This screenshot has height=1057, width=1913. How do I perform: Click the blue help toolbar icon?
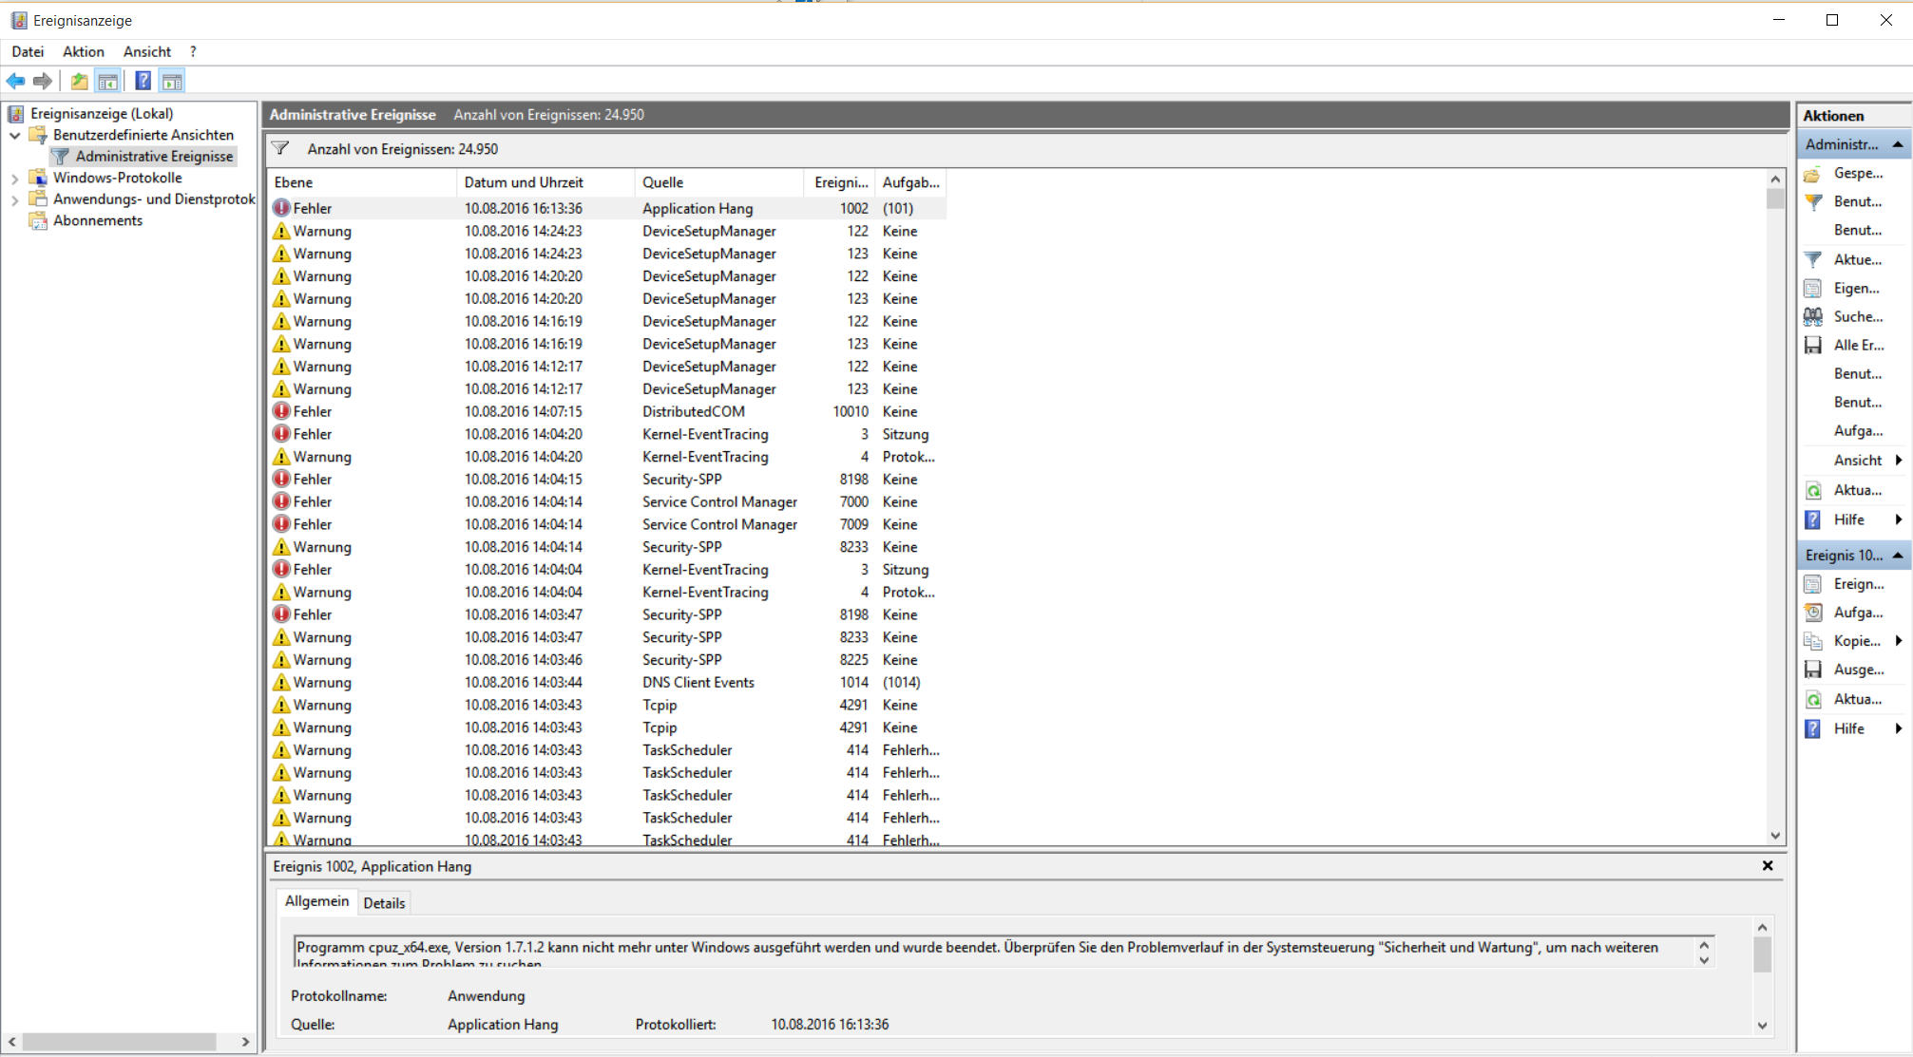[143, 82]
